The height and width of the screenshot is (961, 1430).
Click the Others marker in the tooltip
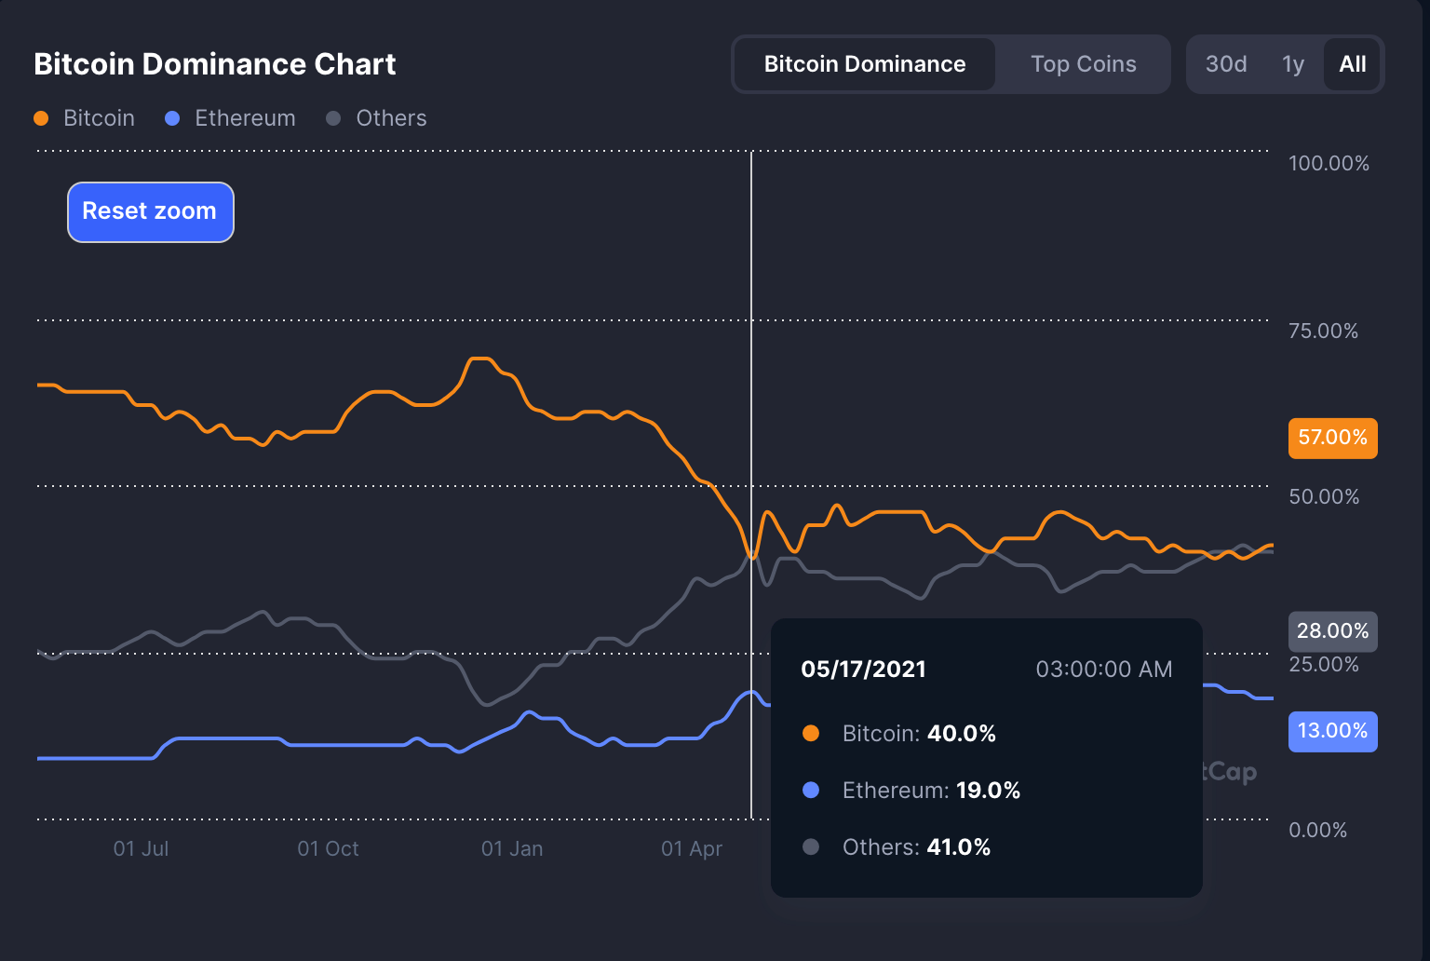[x=811, y=846]
